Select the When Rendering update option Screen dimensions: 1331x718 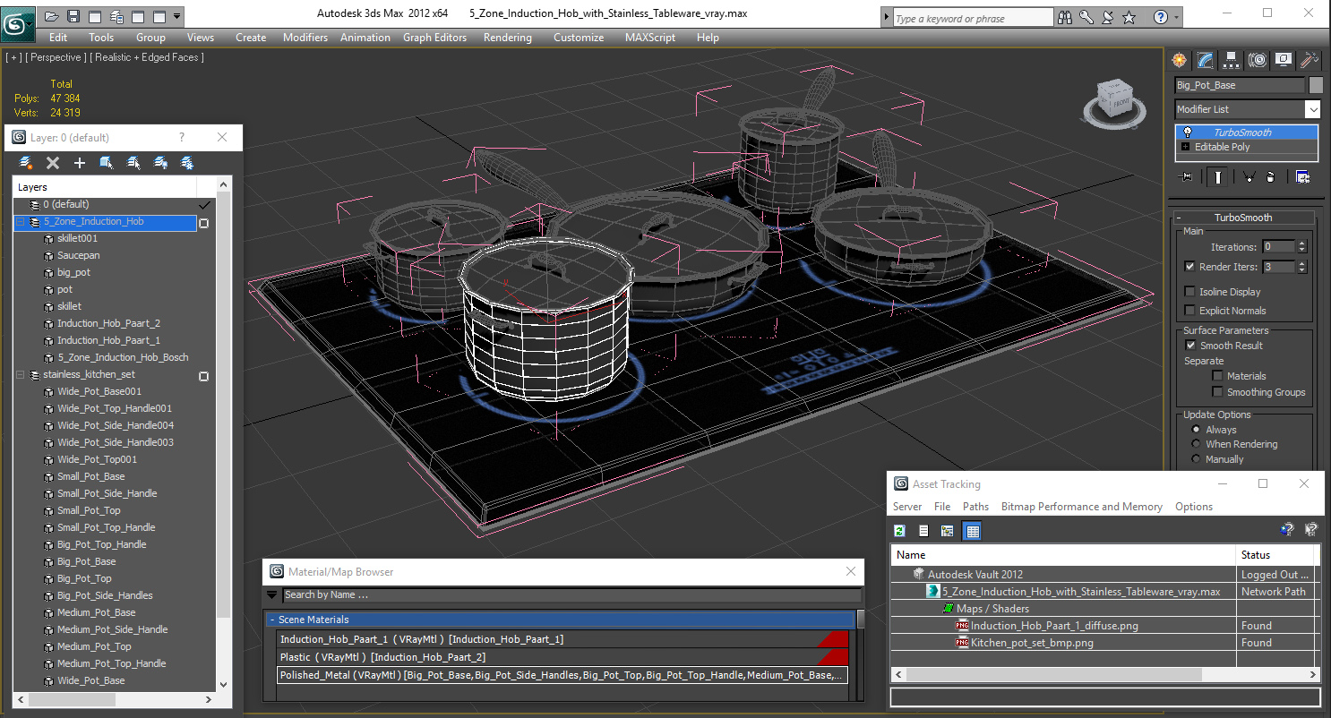[1196, 444]
